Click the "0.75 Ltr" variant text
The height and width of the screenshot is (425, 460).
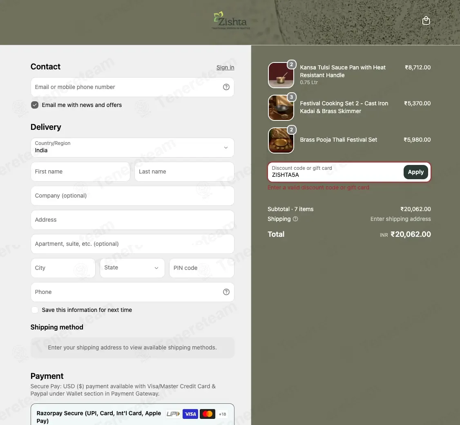[x=308, y=82]
